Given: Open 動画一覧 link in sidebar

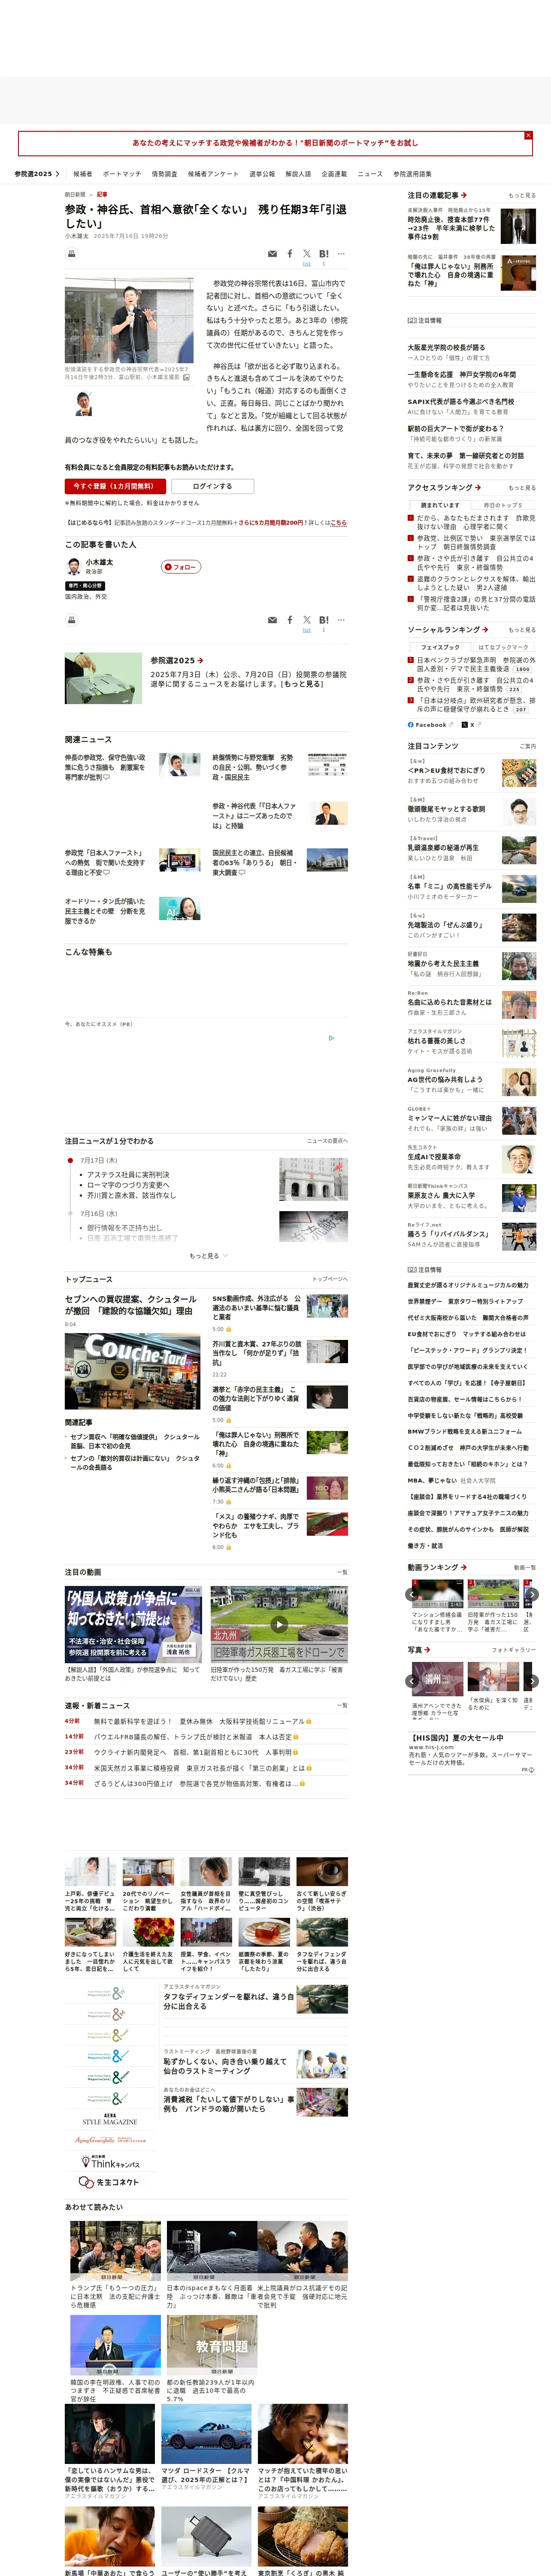Looking at the screenshot, I should pyautogui.click(x=524, y=1568).
